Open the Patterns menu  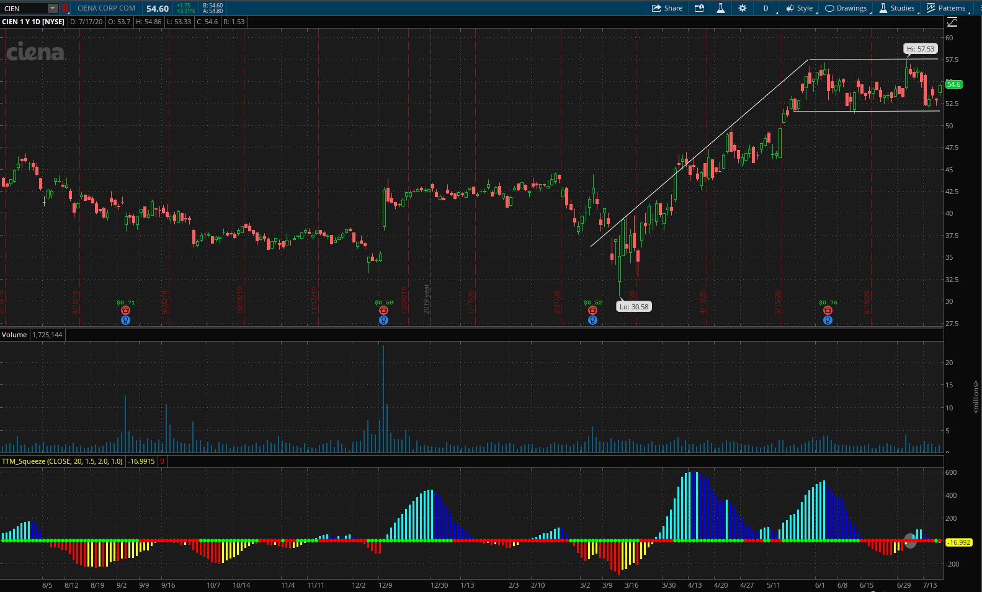946,8
